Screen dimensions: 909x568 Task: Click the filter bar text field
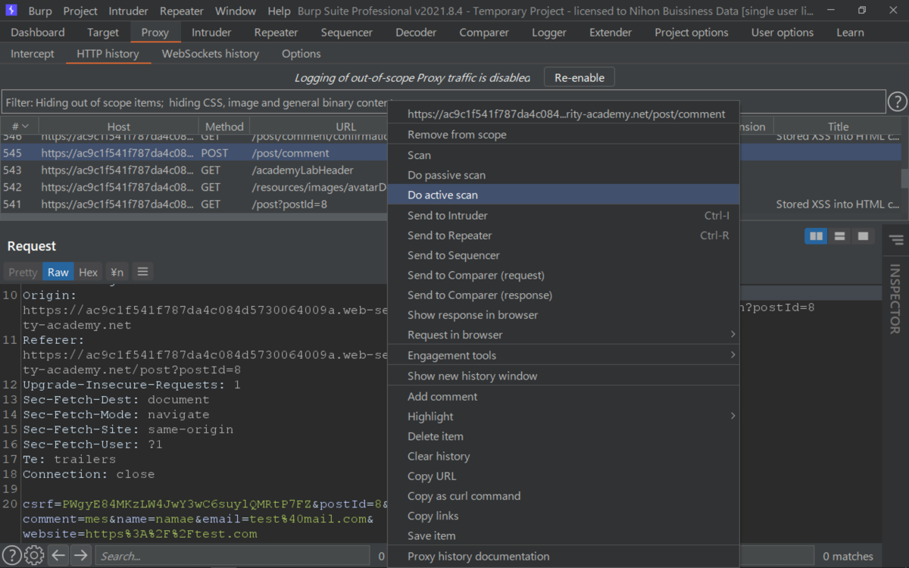pos(443,102)
